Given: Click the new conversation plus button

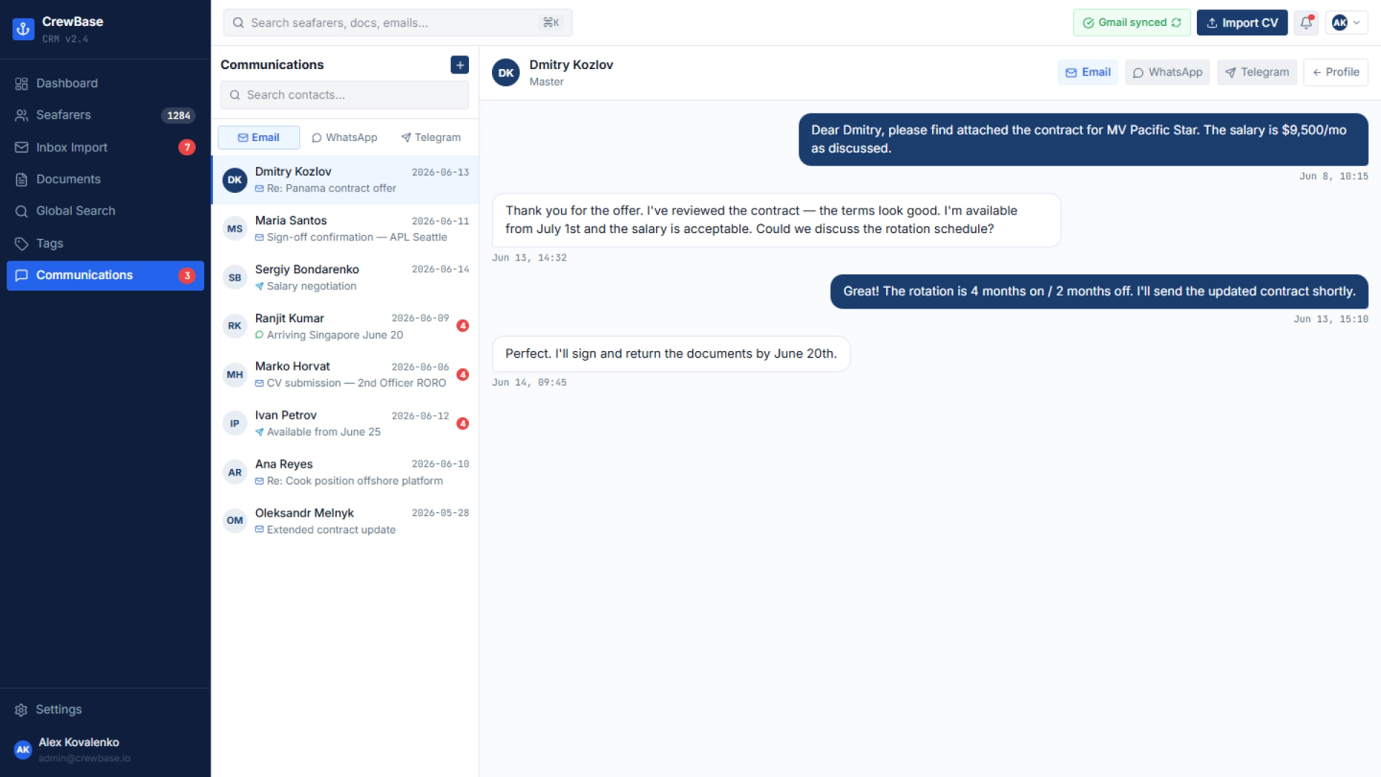Looking at the screenshot, I should coord(460,65).
